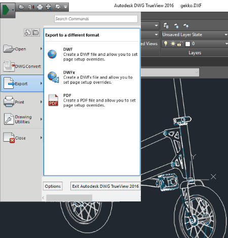This screenshot has width=228, height=238.
Task: Expand the Print submenu arrow
Action: tap(41, 102)
